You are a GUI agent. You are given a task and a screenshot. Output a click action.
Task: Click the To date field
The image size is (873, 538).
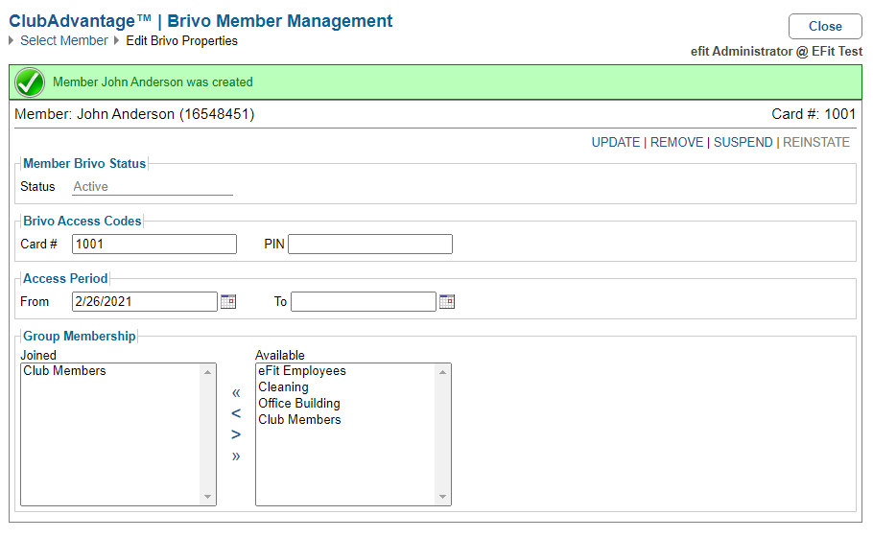(x=364, y=301)
